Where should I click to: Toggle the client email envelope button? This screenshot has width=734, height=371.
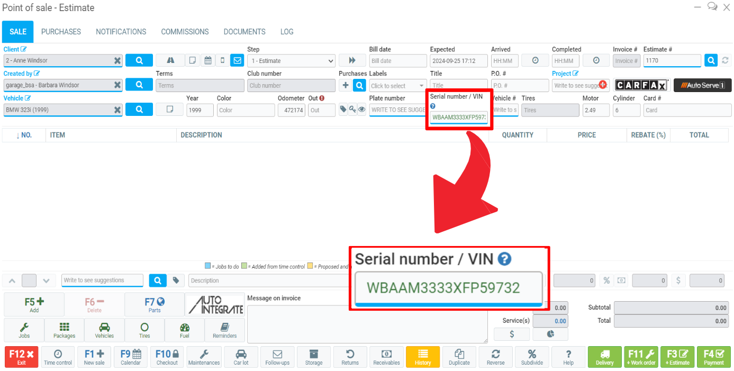coord(236,60)
